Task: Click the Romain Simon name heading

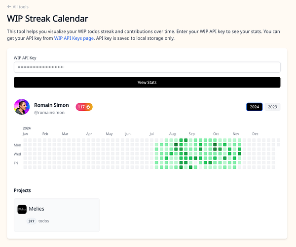Action: click(x=51, y=105)
